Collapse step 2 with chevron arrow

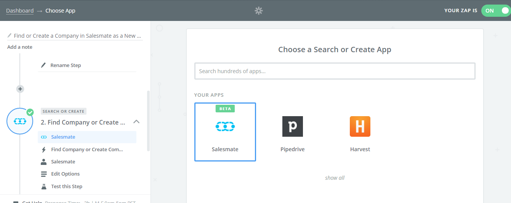(x=136, y=122)
